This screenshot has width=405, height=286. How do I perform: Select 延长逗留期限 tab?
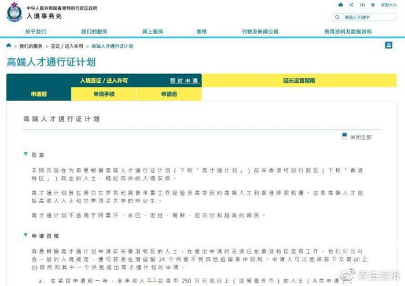coord(299,80)
